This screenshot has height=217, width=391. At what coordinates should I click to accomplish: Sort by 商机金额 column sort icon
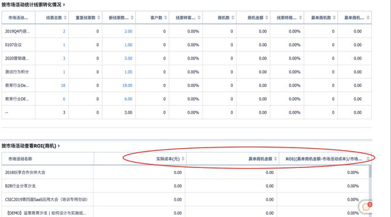[267, 17]
